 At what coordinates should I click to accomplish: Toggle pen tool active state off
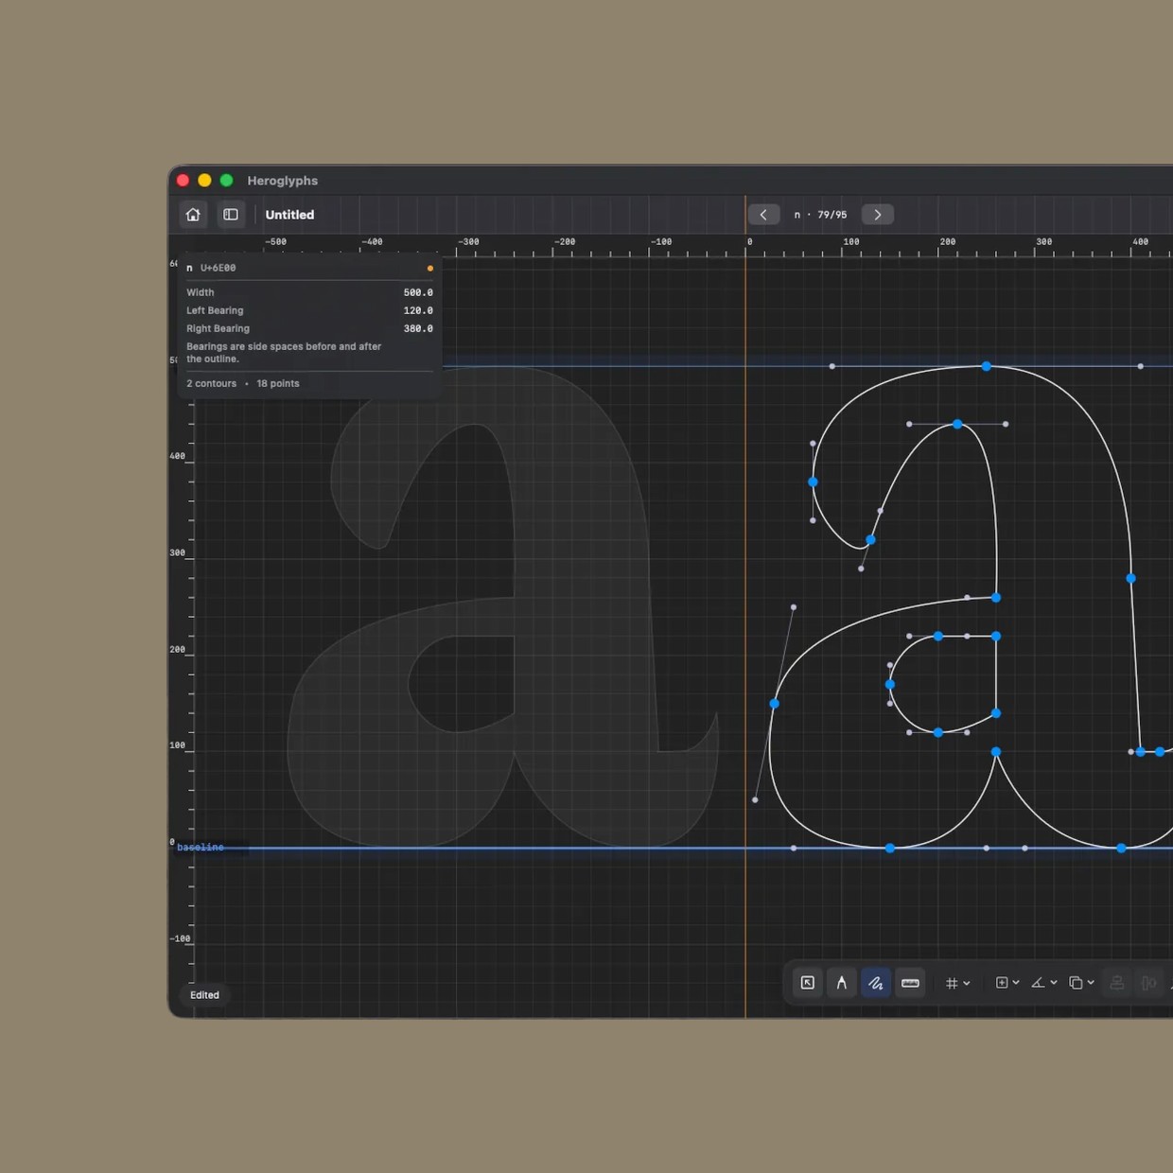click(x=875, y=983)
